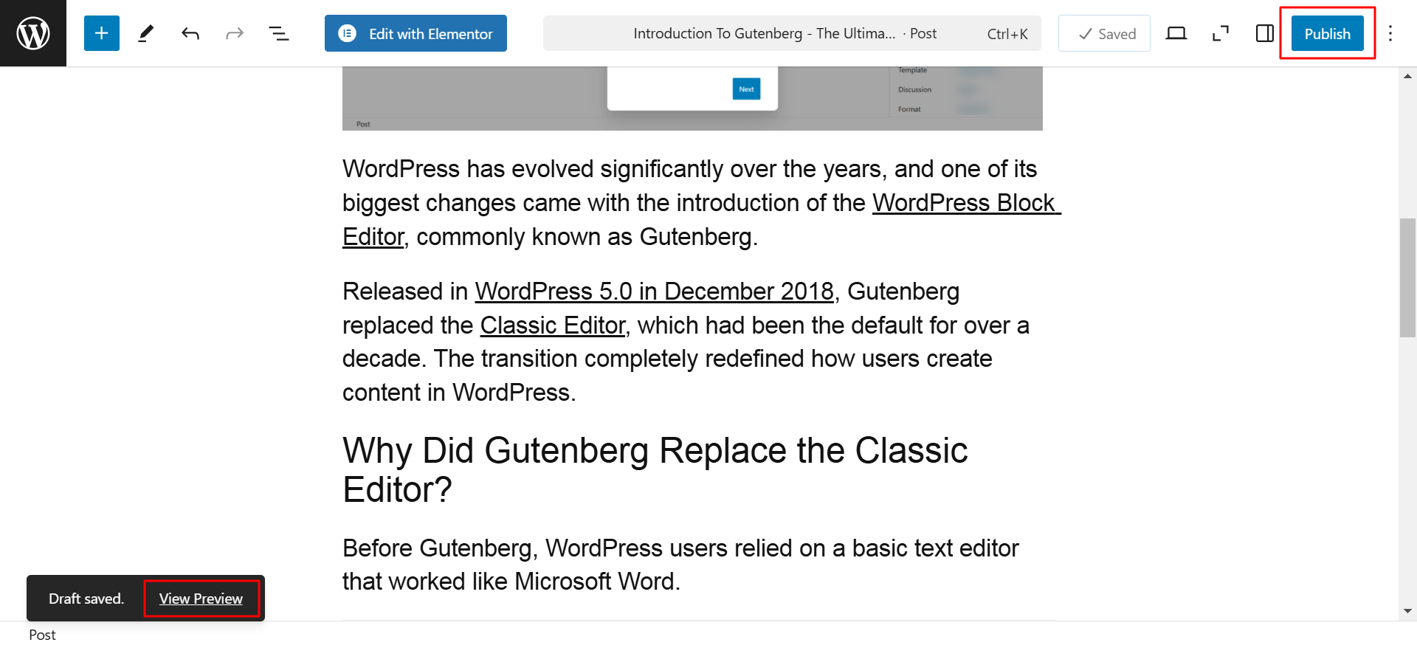
Task: Redo the last change
Action: (235, 32)
